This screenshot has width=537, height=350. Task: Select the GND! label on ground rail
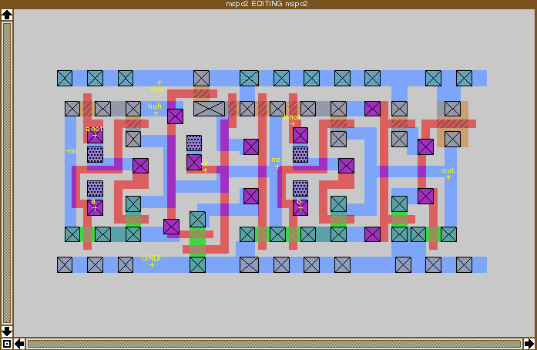pos(151,261)
